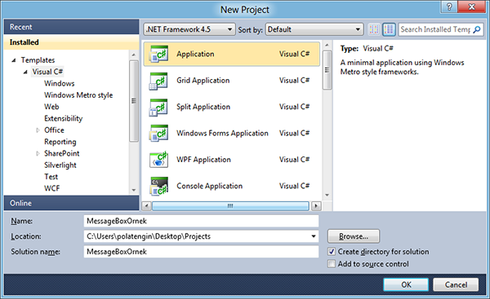Click the template list scroll up arrow
The height and width of the screenshot is (299, 490).
[327, 45]
